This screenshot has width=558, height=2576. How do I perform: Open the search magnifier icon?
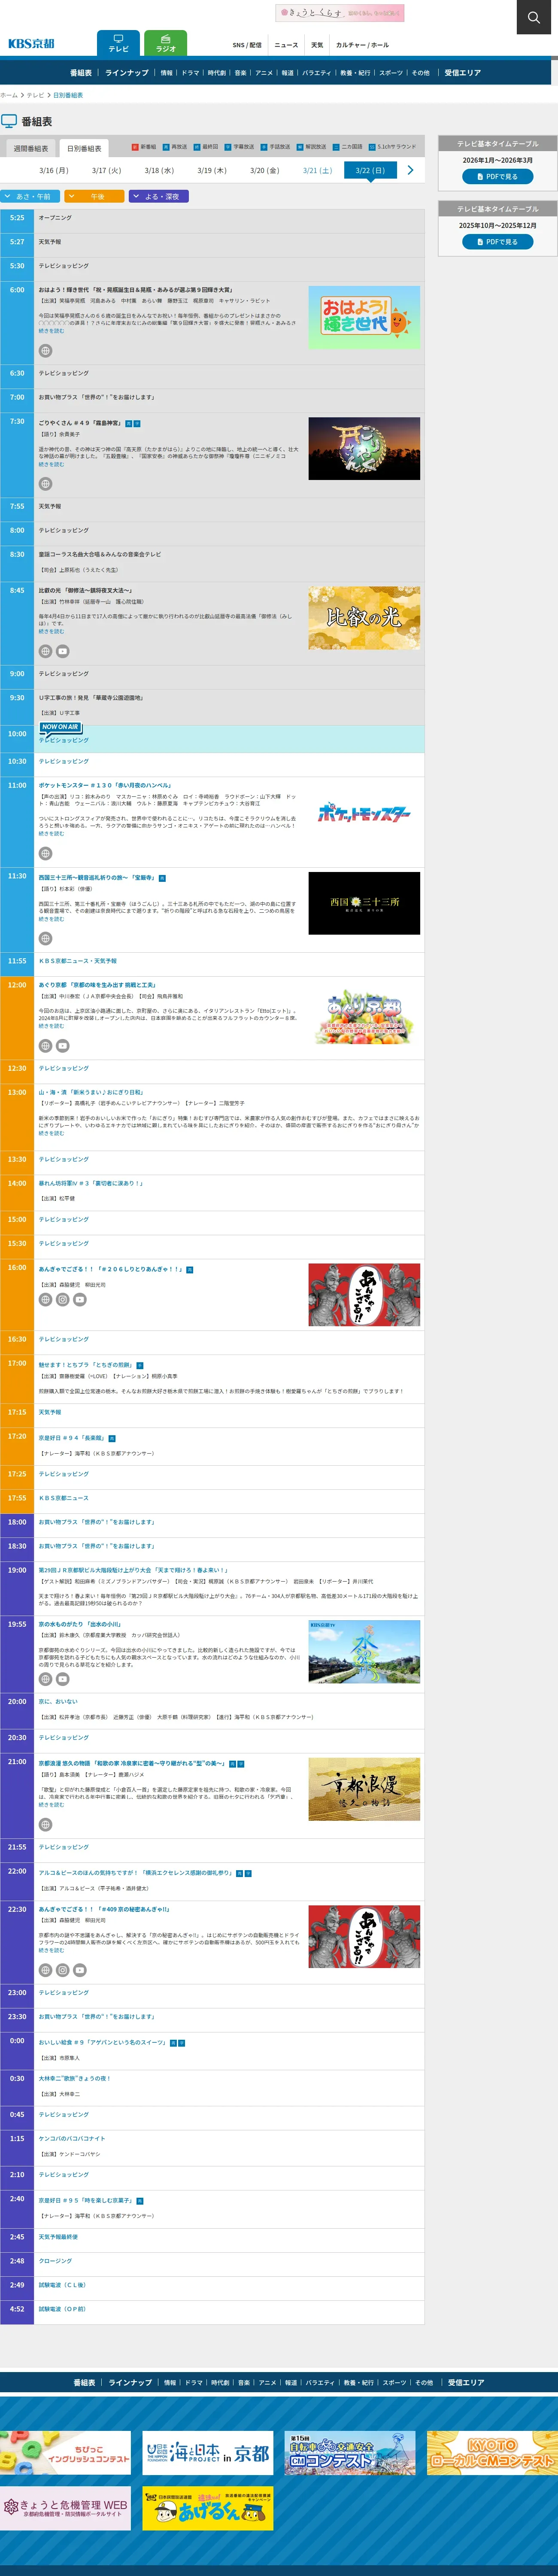pos(534,17)
